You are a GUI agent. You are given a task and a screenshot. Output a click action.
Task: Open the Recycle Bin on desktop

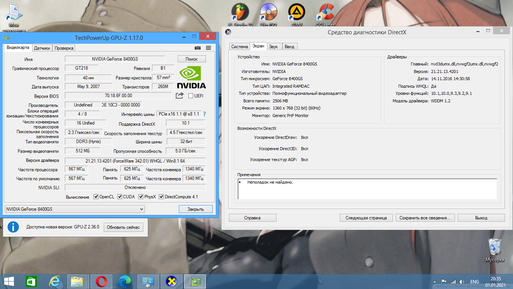pos(495,248)
